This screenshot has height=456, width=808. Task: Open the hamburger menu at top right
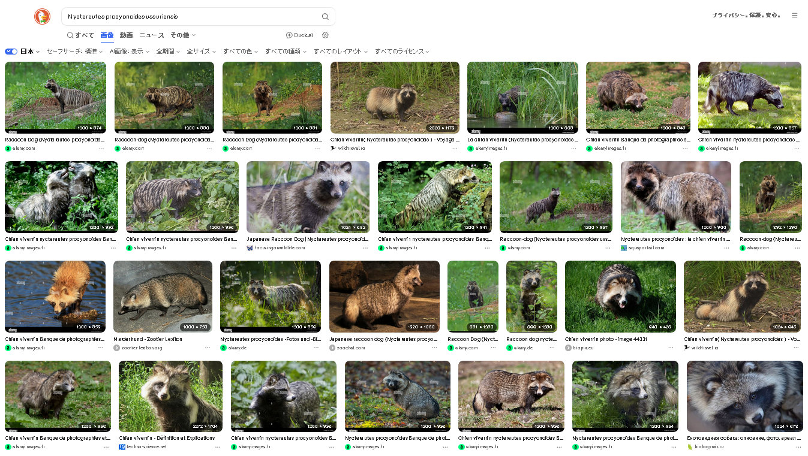click(x=794, y=16)
